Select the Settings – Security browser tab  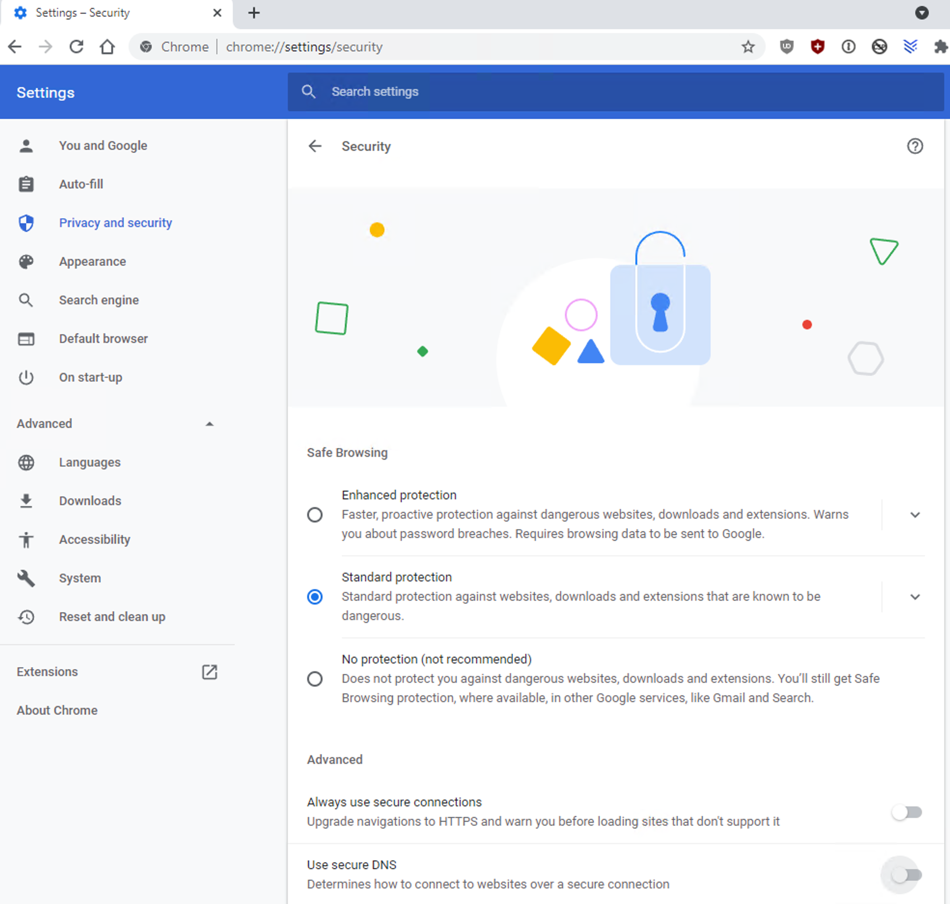tap(117, 13)
